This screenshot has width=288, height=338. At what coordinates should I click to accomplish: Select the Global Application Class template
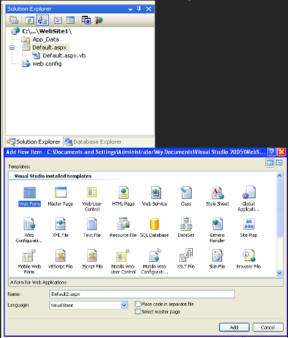click(x=248, y=199)
